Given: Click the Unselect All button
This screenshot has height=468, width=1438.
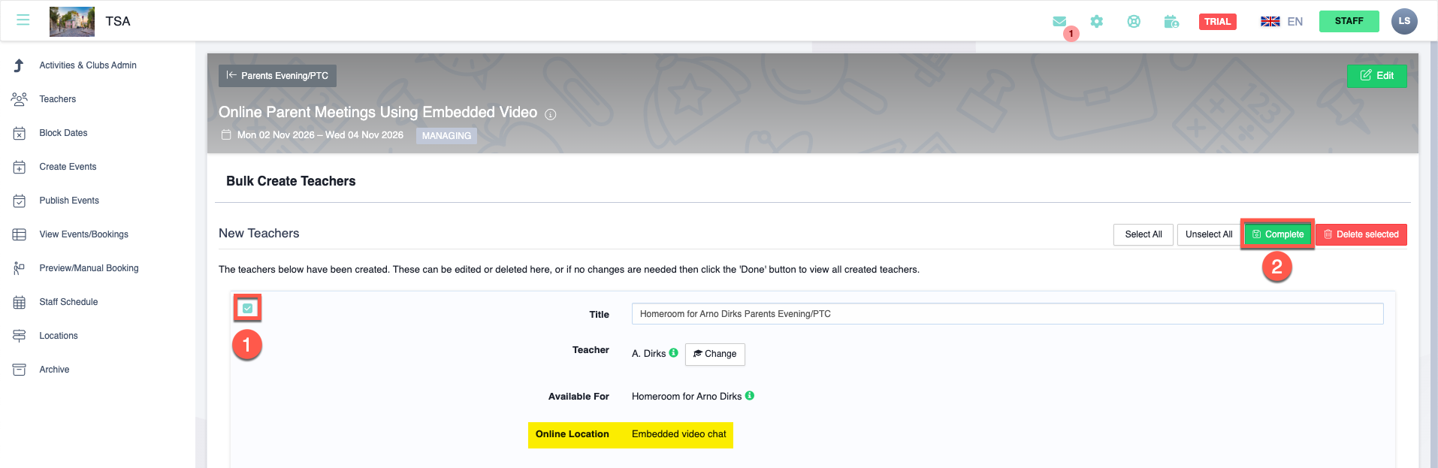Looking at the screenshot, I should tap(1208, 234).
